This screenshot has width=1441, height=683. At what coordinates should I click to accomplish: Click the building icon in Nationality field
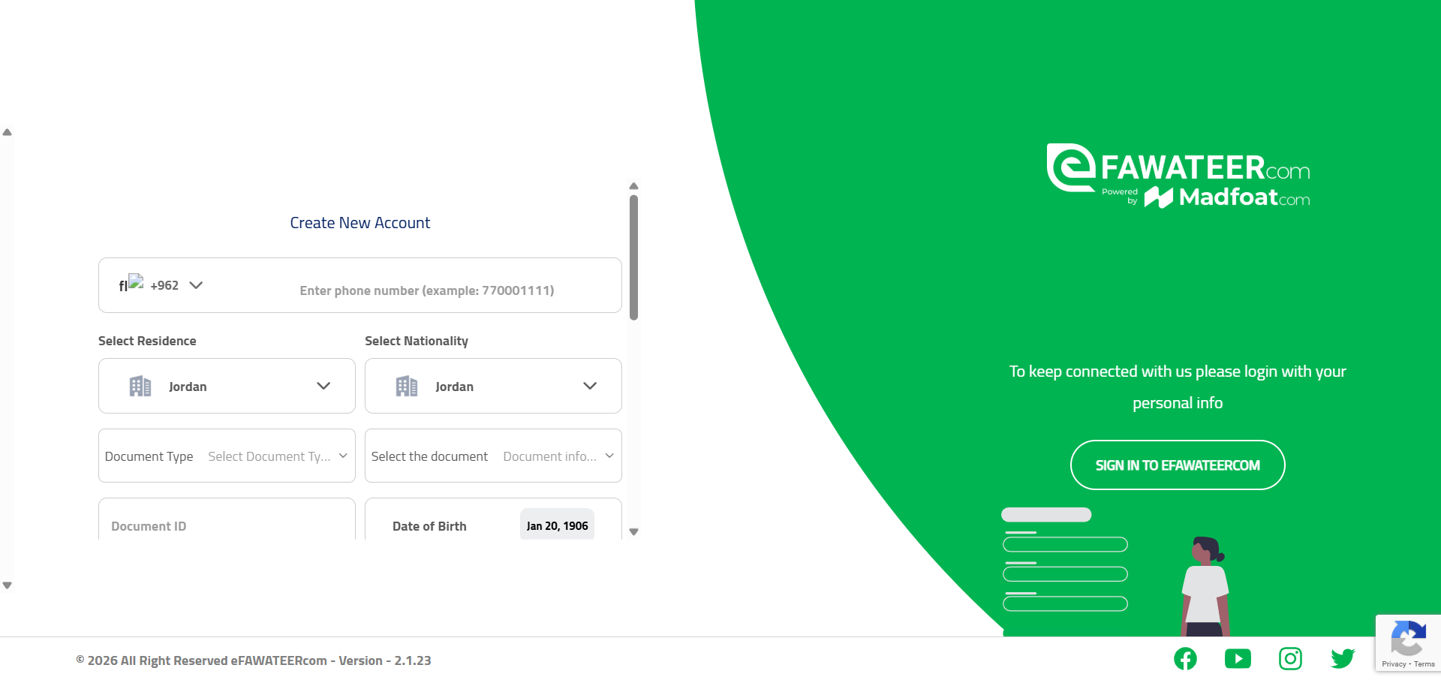[x=407, y=386]
